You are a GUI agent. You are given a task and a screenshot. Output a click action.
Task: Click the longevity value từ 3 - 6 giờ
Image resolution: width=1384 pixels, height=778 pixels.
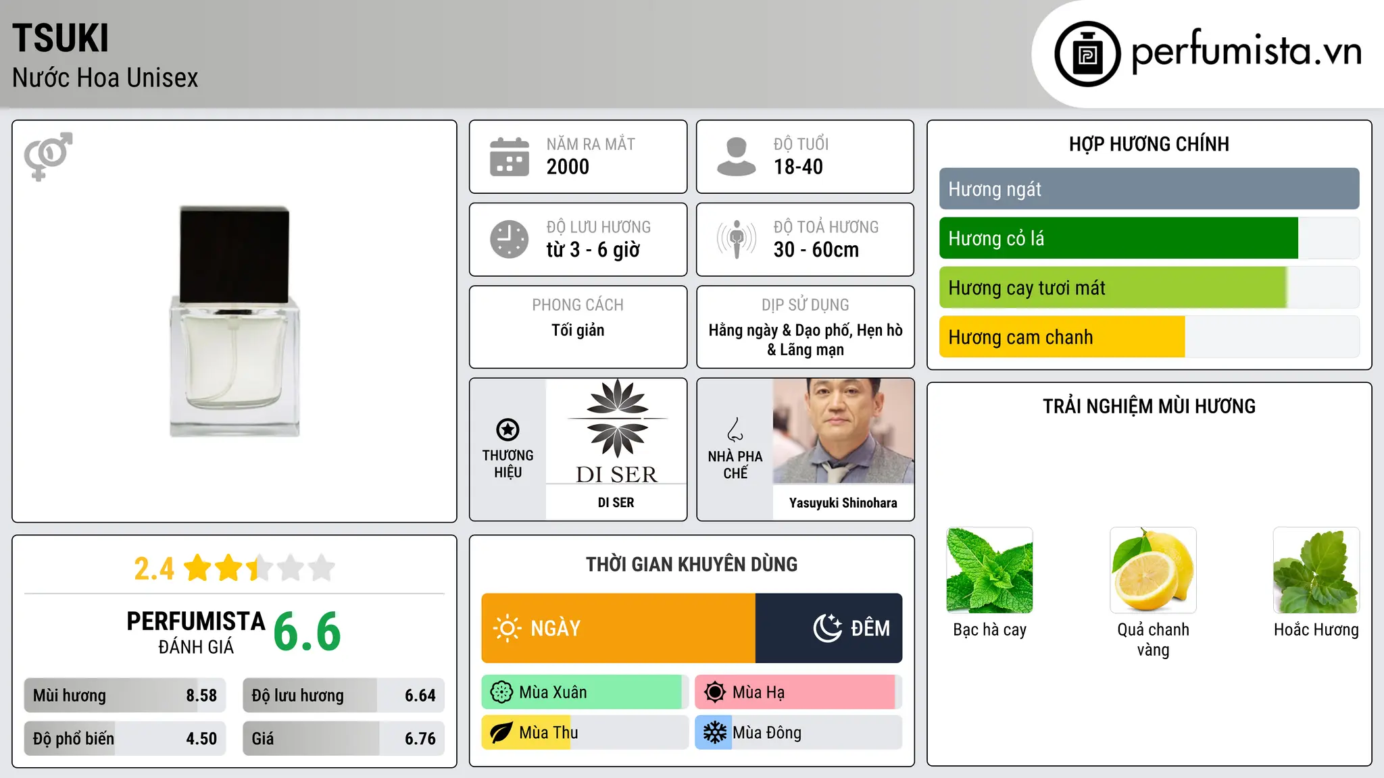593,250
